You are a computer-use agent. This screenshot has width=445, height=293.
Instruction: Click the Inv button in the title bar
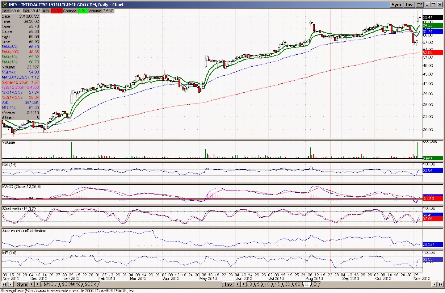[x=409, y=5]
